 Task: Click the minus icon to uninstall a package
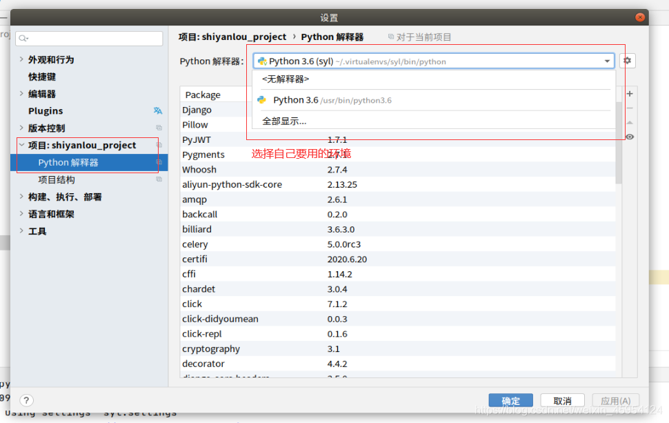coord(629,108)
